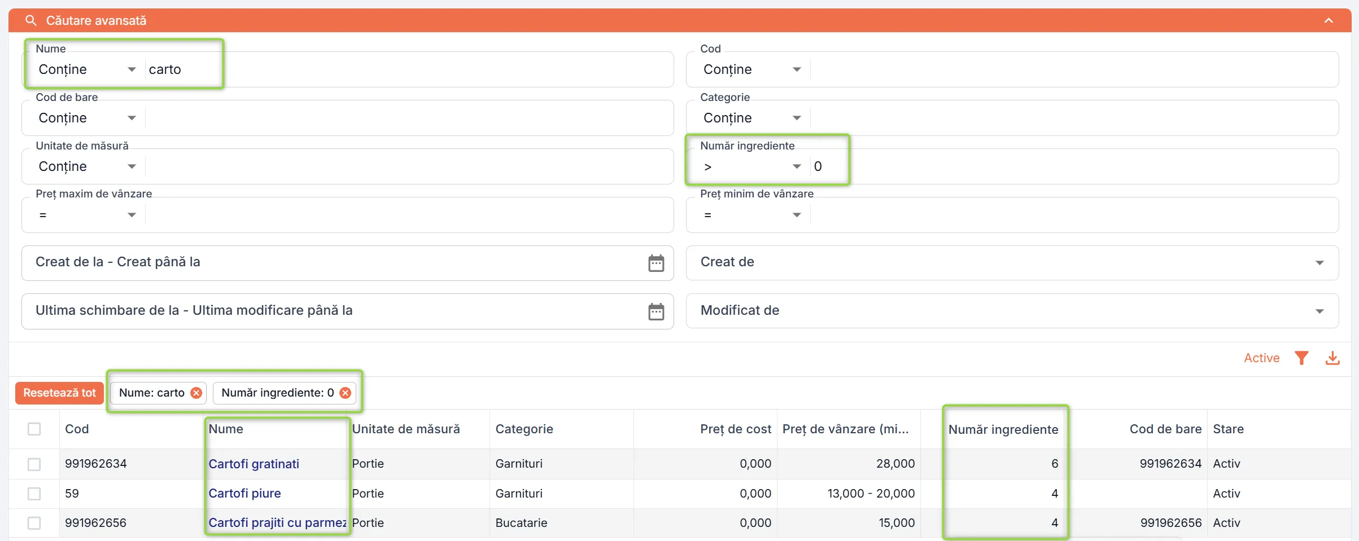Open calendar for Ultima schimbare range
Viewport: 1359px width, 541px height.
point(656,311)
